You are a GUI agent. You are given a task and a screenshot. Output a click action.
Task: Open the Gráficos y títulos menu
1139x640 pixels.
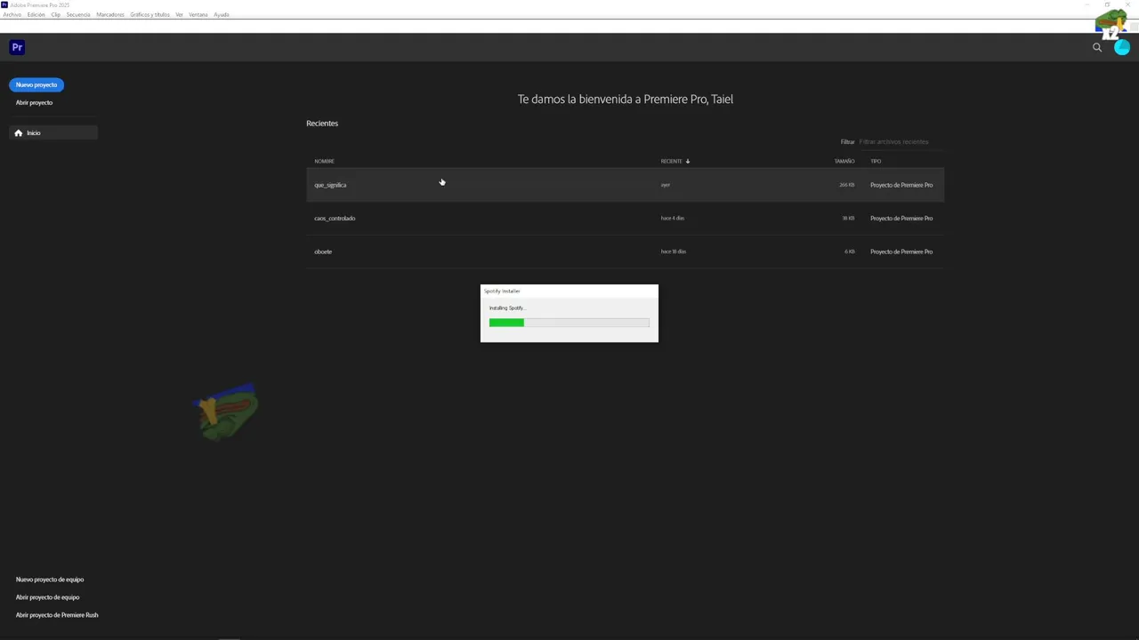coord(149,14)
